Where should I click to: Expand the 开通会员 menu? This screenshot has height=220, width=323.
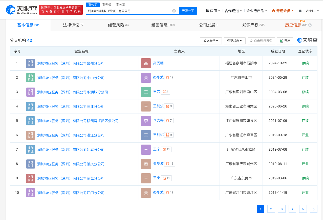(283, 11)
